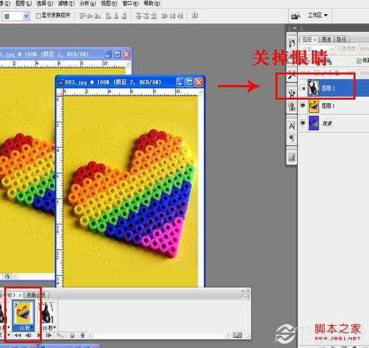
Task: Expand collapsed panel dock with double arrow
Action: (x=293, y=28)
